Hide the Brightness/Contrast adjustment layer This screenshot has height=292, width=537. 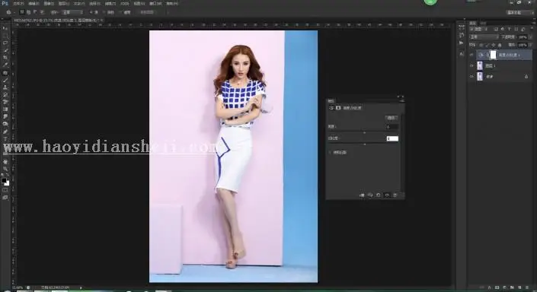[471, 55]
